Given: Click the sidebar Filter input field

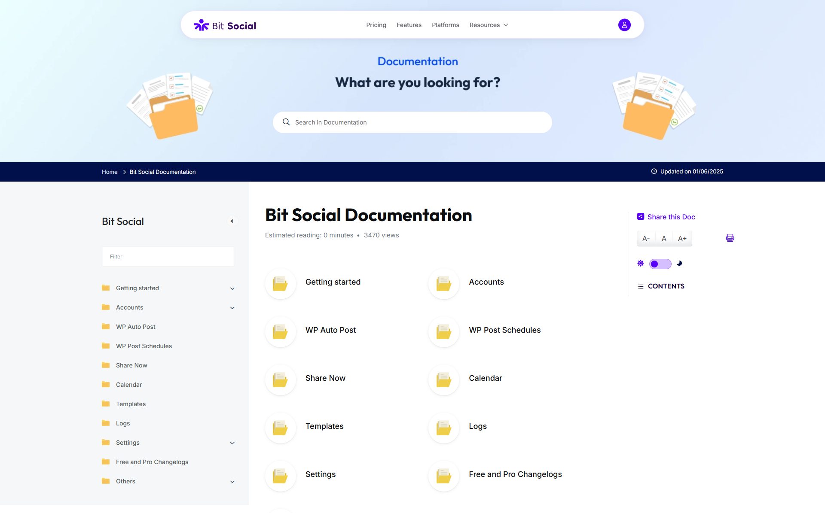Looking at the screenshot, I should click(168, 256).
